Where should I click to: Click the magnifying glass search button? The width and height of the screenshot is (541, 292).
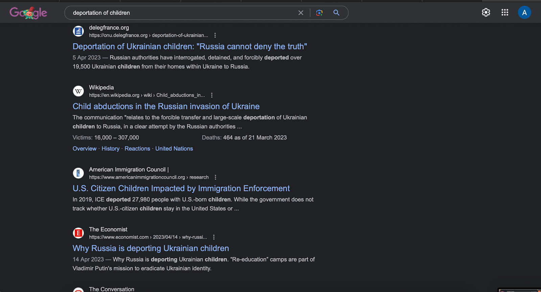[336, 13]
